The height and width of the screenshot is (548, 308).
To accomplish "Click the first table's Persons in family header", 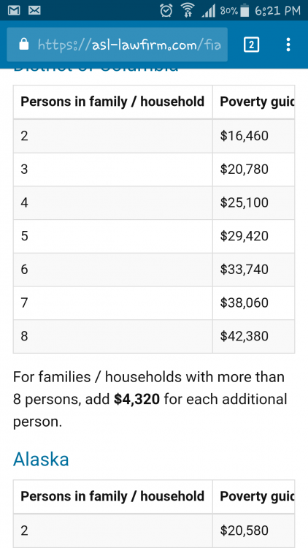I will tap(113, 102).
